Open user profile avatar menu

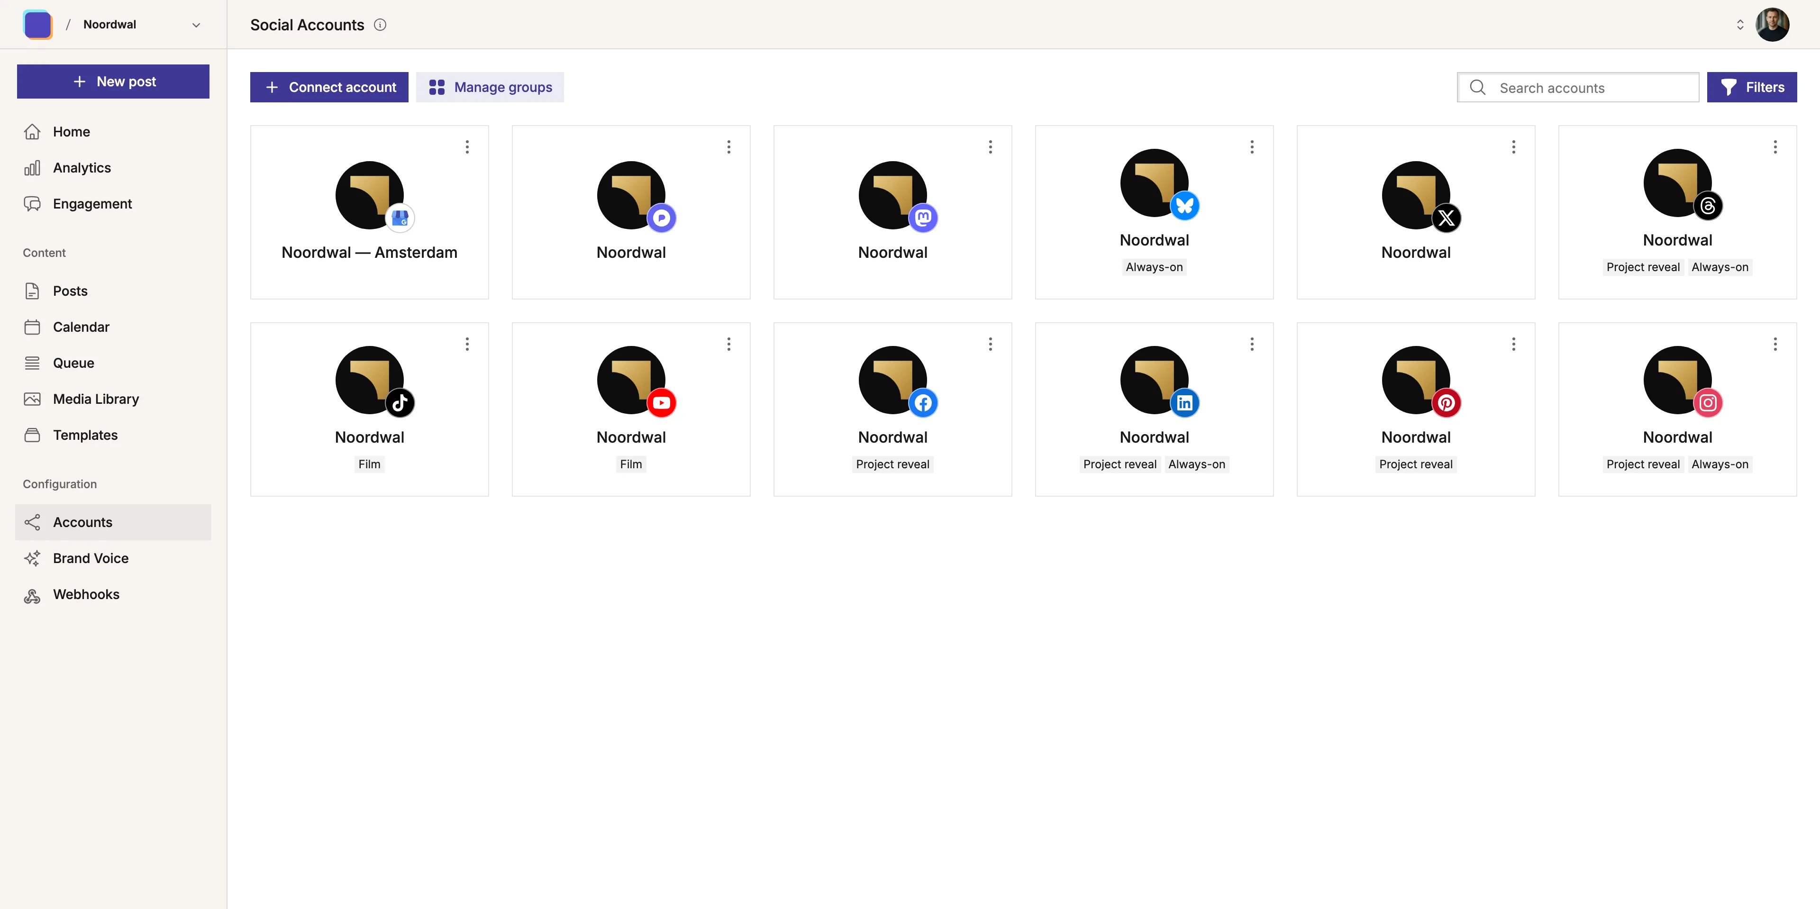1772,25
